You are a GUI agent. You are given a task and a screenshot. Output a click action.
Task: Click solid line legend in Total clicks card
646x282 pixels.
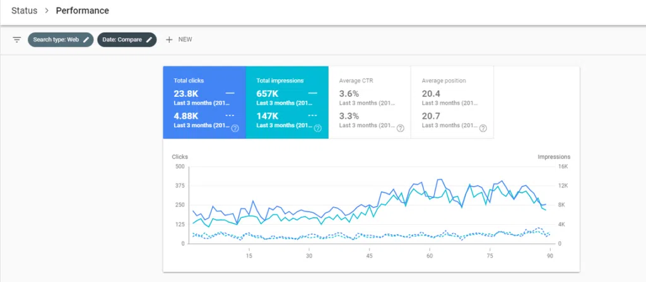point(230,93)
